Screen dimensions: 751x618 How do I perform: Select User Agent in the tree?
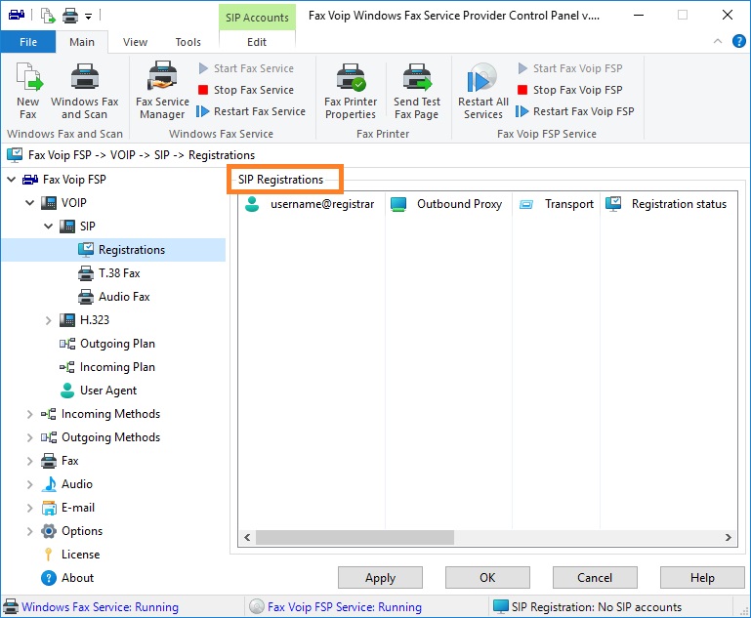[99, 391]
